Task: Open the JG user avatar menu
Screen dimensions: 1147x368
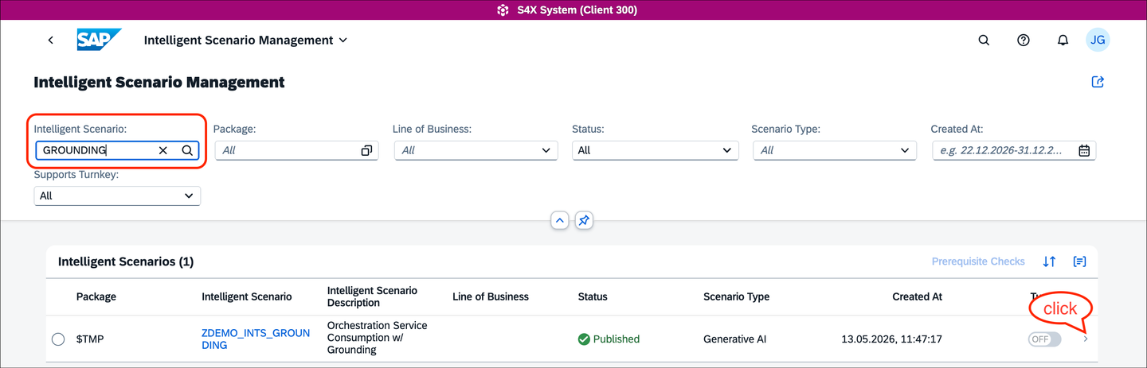Action: pyautogui.click(x=1098, y=40)
